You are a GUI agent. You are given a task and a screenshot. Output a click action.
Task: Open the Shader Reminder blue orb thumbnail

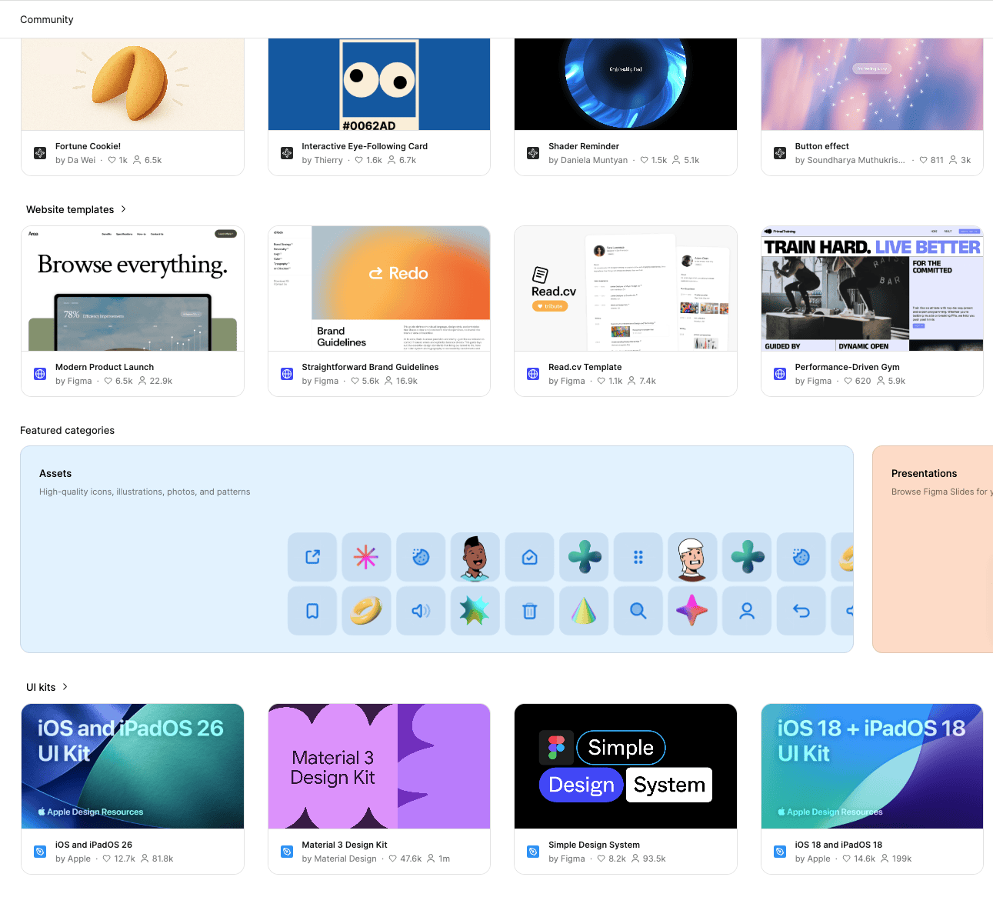tap(625, 85)
